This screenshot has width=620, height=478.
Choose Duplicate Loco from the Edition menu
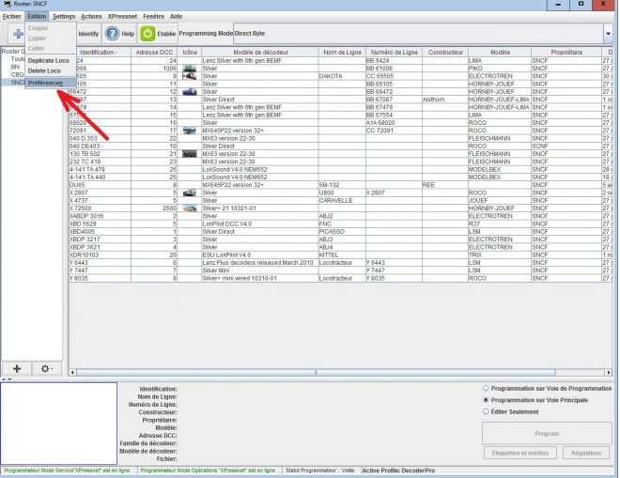coord(51,60)
